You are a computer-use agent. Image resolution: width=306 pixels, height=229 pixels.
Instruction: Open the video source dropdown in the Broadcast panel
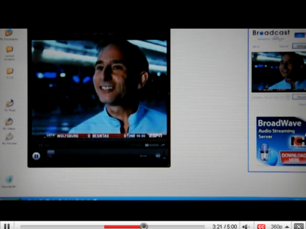(x=271, y=97)
